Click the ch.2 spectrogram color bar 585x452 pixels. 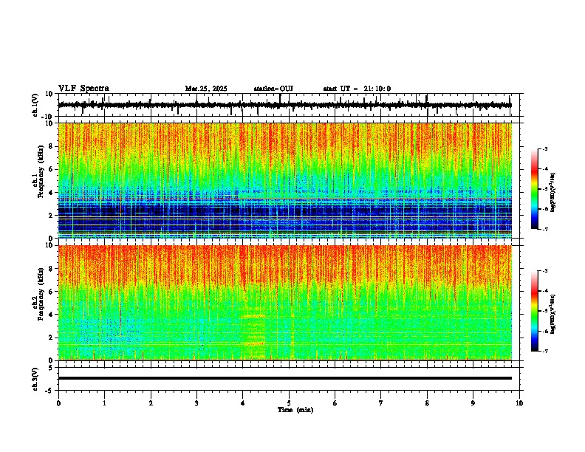tap(534, 311)
